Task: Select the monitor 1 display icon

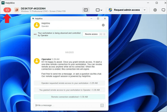Action: click(x=86, y=10)
